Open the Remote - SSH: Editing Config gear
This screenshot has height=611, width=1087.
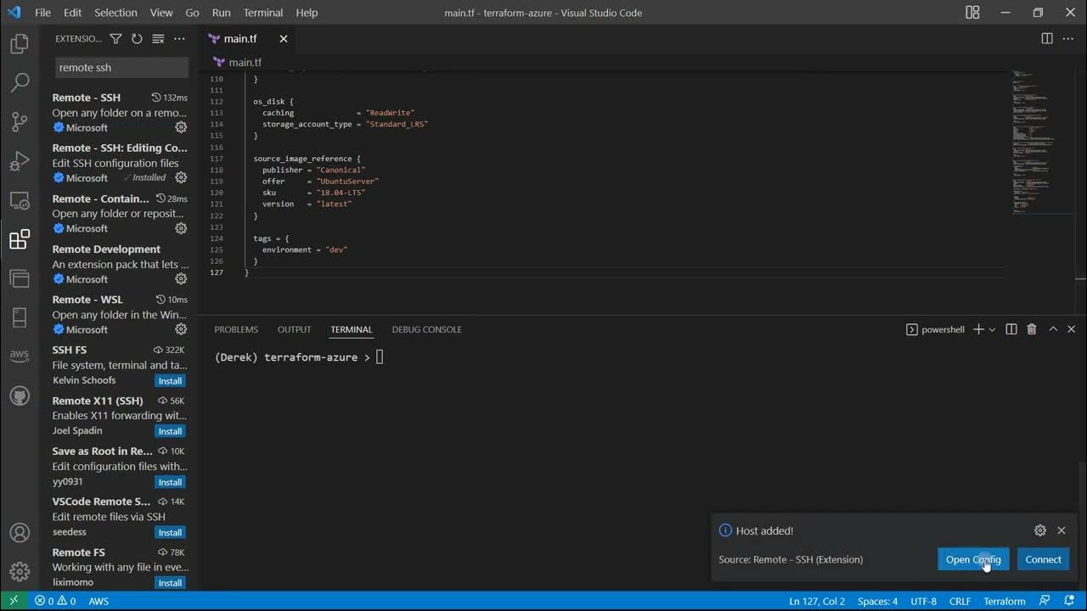click(x=181, y=177)
